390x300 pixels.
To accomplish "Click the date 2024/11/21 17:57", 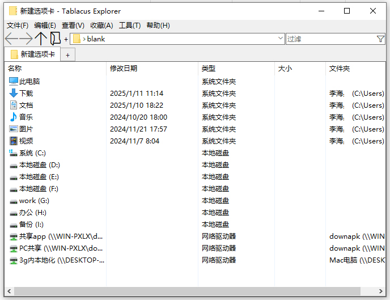I will coord(138,129).
